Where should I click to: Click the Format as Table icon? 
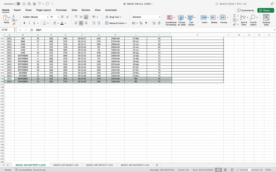click(181, 18)
